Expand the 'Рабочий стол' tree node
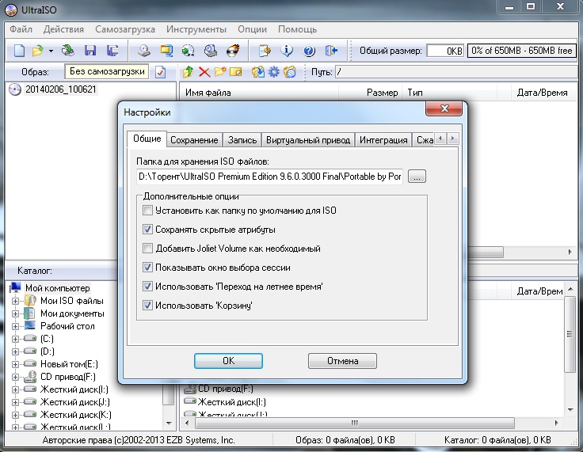This screenshot has width=583, height=452. pyautogui.click(x=15, y=326)
